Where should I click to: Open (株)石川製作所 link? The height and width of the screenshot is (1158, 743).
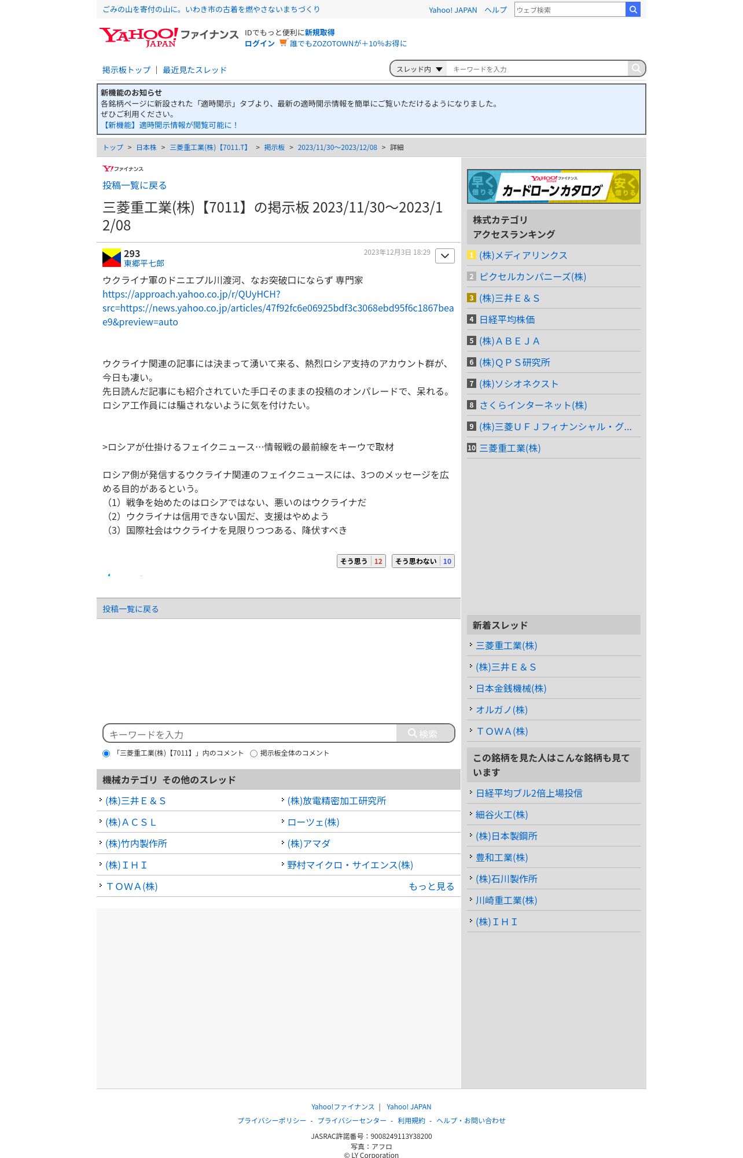(x=506, y=879)
